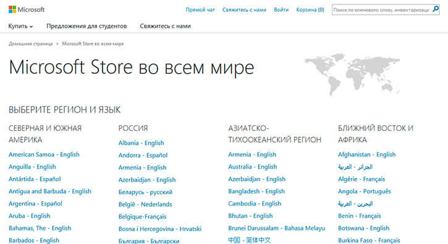The image size is (448, 244).
Task: Select Algérie - Français
Action: tap(361, 179)
